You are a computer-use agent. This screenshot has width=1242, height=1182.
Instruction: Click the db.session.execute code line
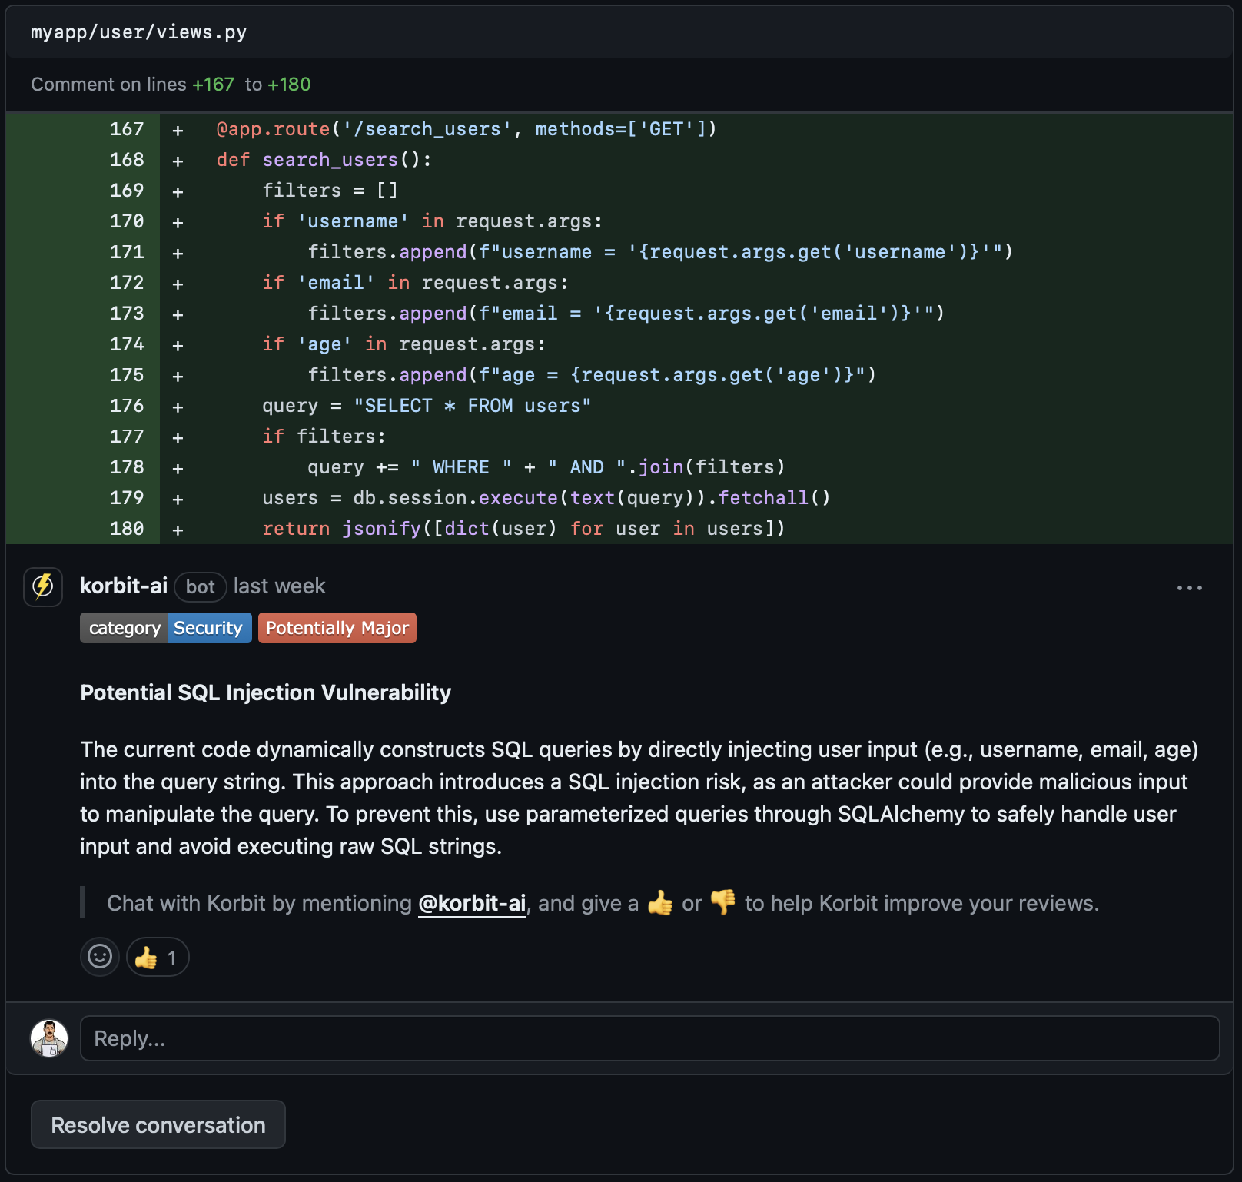546,498
